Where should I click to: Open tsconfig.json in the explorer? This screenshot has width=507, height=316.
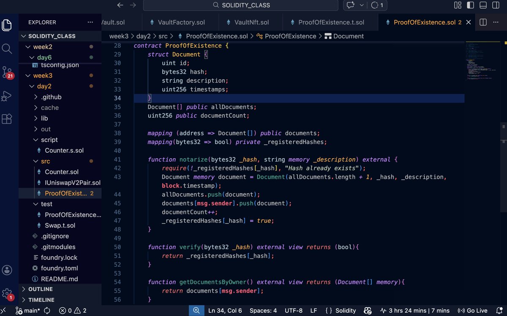(x=60, y=65)
